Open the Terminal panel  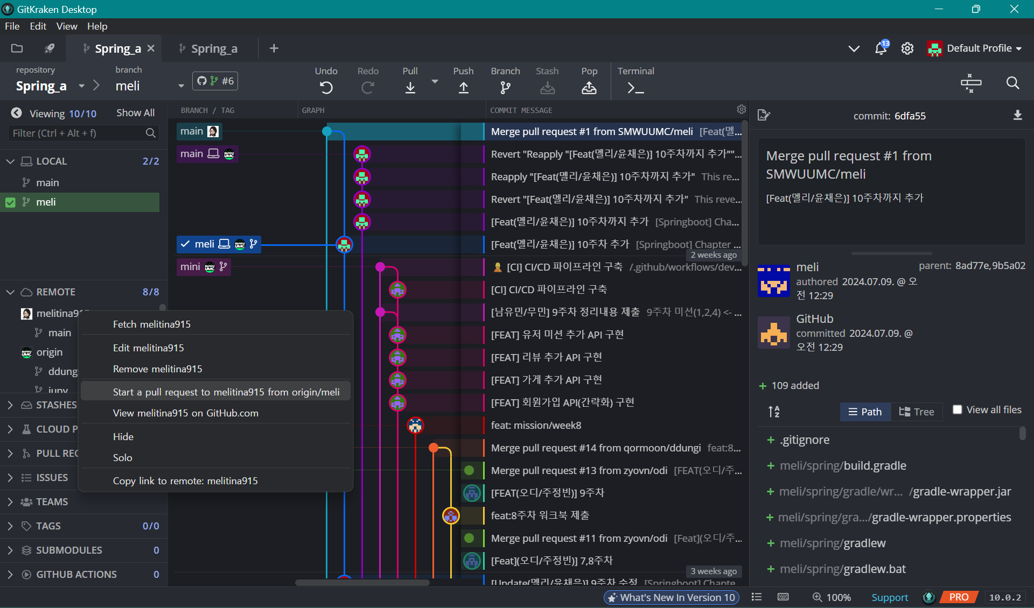point(635,87)
